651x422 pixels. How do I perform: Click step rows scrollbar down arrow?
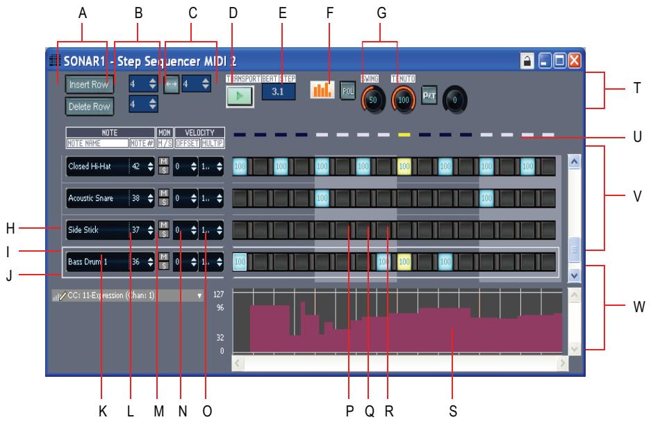click(574, 275)
